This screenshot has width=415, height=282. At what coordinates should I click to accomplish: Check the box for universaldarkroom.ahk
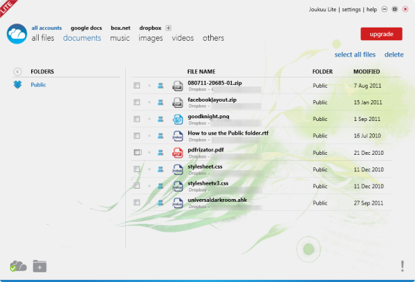tap(136, 203)
